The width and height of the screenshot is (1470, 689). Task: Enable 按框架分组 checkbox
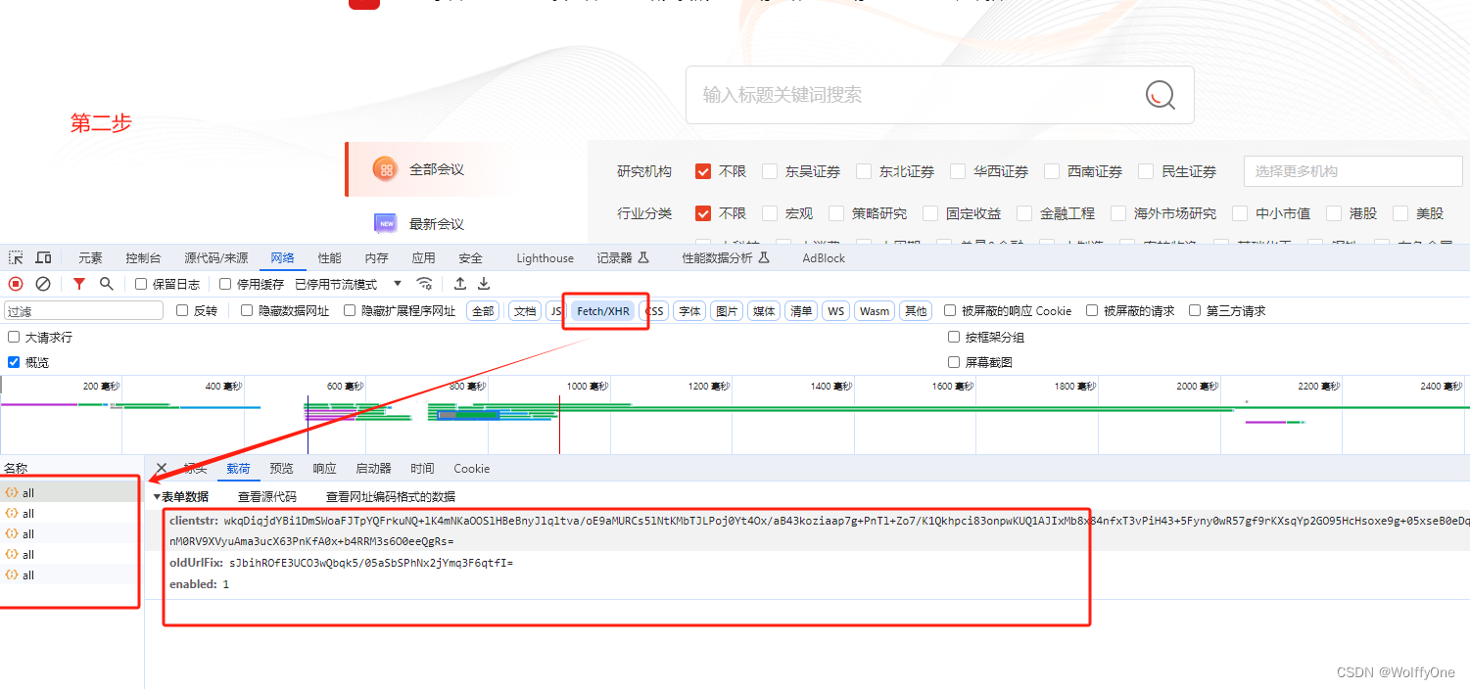tap(954, 337)
